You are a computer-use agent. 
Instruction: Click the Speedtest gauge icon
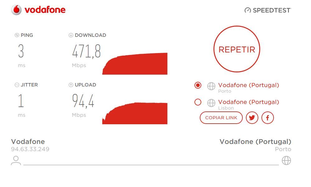pos(247,10)
